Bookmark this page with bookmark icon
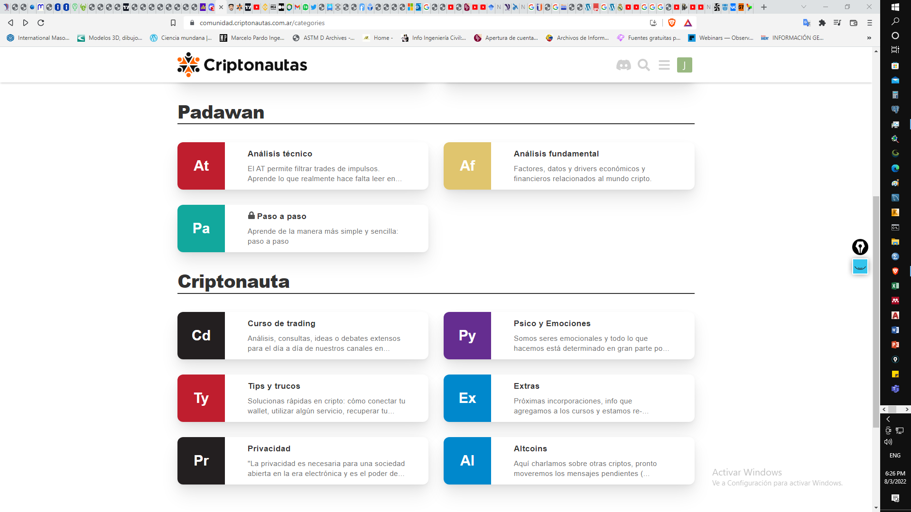This screenshot has height=512, width=911. click(x=173, y=23)
